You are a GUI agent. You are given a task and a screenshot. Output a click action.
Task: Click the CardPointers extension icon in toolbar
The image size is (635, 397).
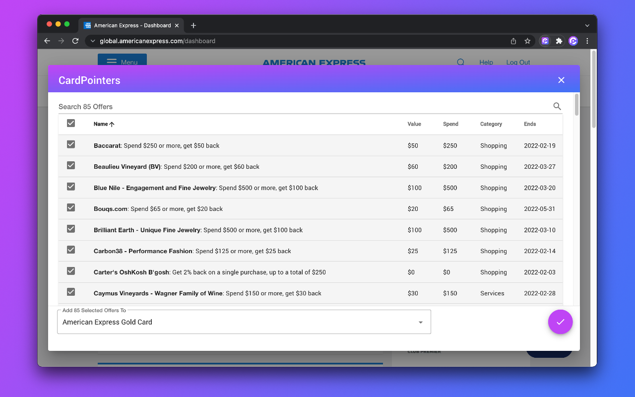click(545, 41)
